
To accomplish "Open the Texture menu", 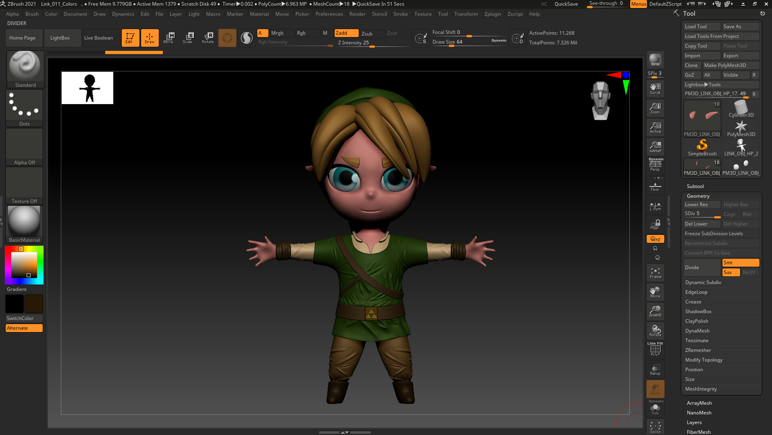I will [423, 14].
